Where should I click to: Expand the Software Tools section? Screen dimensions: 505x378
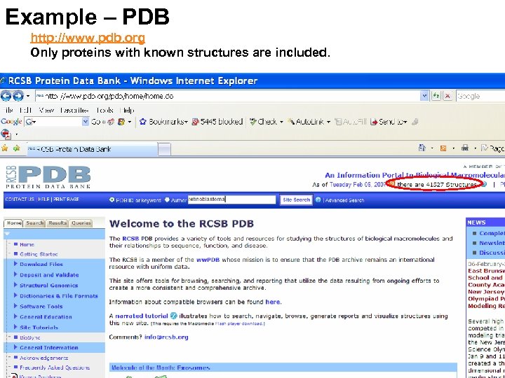[15, 306]
